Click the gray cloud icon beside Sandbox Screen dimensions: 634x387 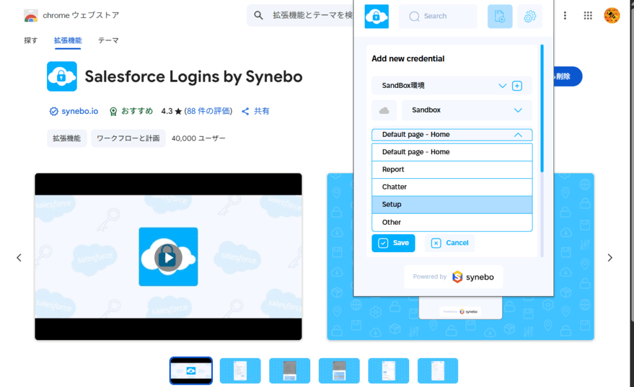[384, 110]
